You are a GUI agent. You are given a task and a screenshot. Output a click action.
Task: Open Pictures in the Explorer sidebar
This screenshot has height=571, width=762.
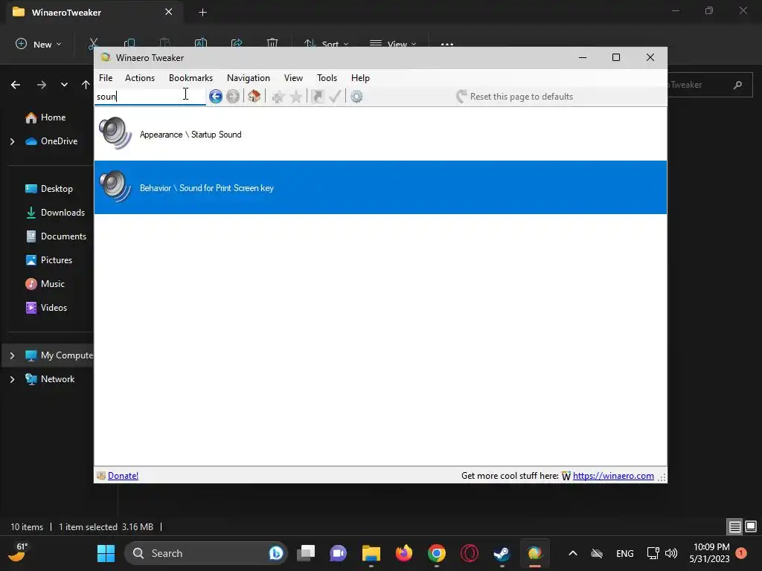(x=49, y=260)
